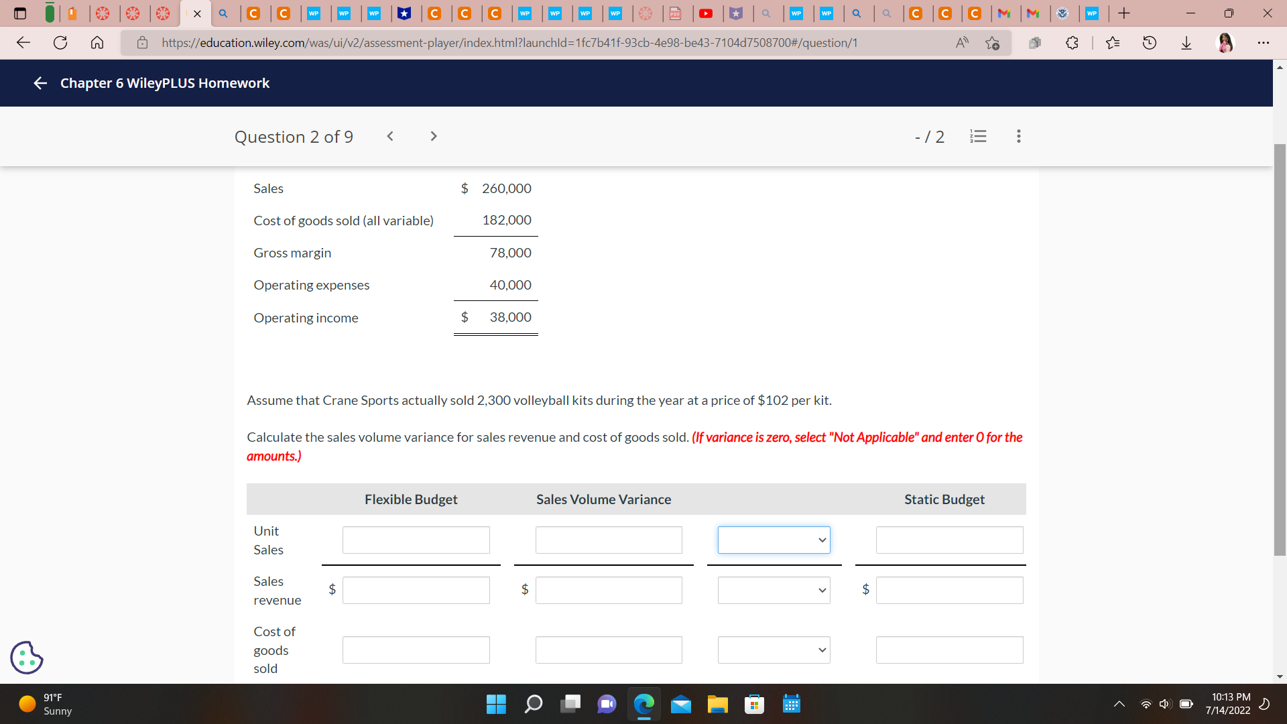The image size is (1287, 724).
Task: Go to the next question chevron
Action: coord(434,136)
